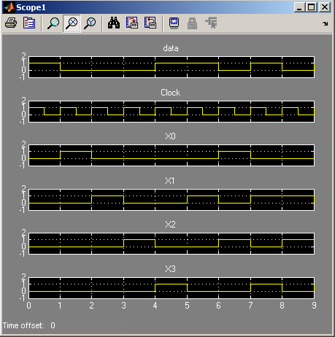Click the 'X2' plot title
The height and width of the screenshot is (337, 335).
[x=170, y=225]
